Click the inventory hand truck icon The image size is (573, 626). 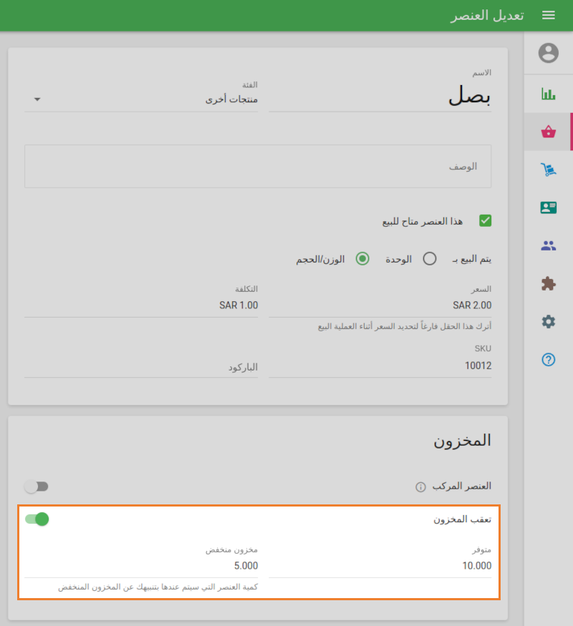[x=548, y=170]
